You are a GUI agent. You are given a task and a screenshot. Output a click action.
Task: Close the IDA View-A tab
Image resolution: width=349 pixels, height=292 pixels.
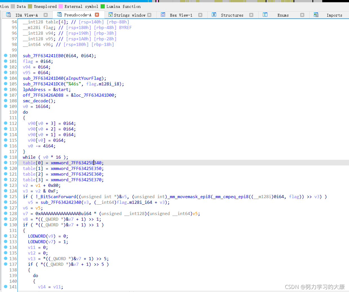click(x=46, y=15)
